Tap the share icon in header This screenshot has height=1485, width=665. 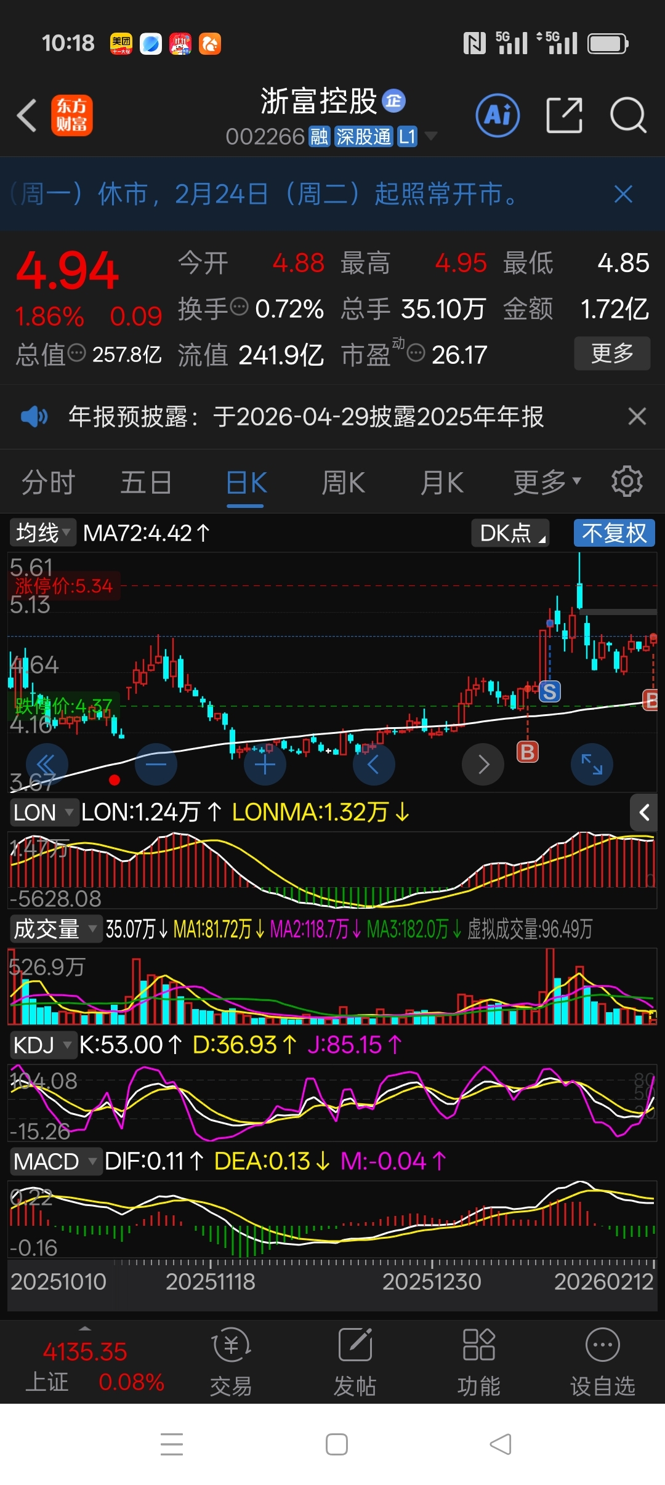(x=564, y=115)
